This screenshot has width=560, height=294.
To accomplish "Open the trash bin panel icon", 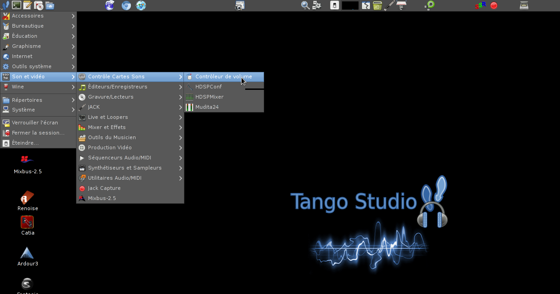I will pos(377,6).
